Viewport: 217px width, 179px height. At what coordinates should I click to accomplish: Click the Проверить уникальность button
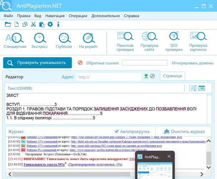point(37,63)
